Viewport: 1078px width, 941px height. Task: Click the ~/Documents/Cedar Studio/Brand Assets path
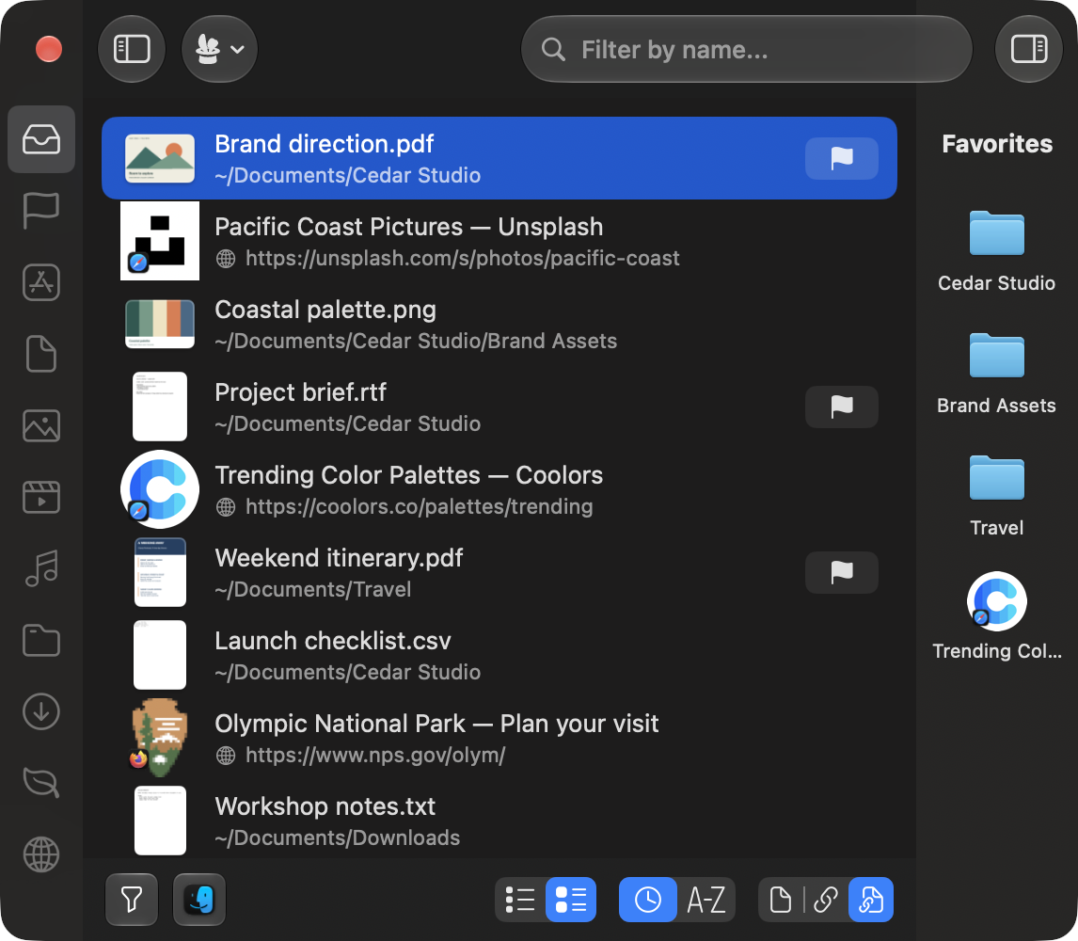tap(415, 342)
